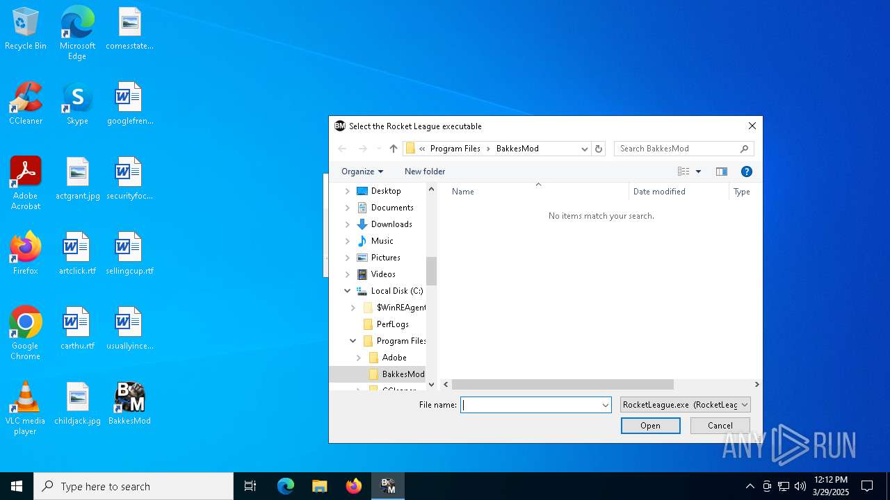Select the usuallyince document icon
Screen dimensions: 890x500
129,329
